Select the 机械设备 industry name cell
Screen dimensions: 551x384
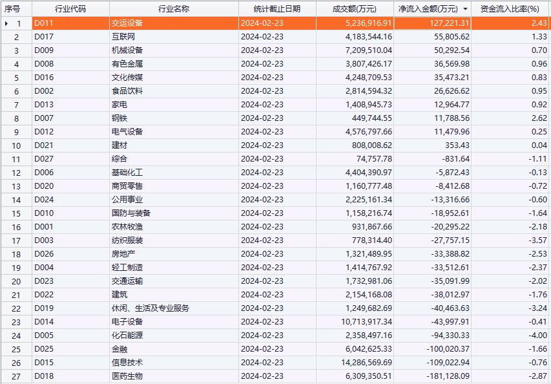(127, 50)
